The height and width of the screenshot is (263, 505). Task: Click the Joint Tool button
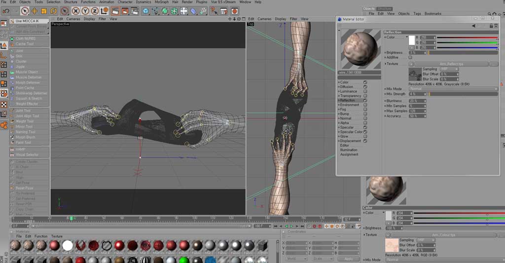(23, 111)
